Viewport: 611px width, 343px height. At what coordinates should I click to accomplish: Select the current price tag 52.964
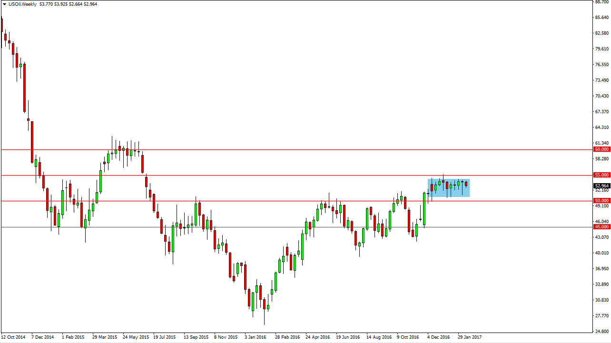click(601, 186)
